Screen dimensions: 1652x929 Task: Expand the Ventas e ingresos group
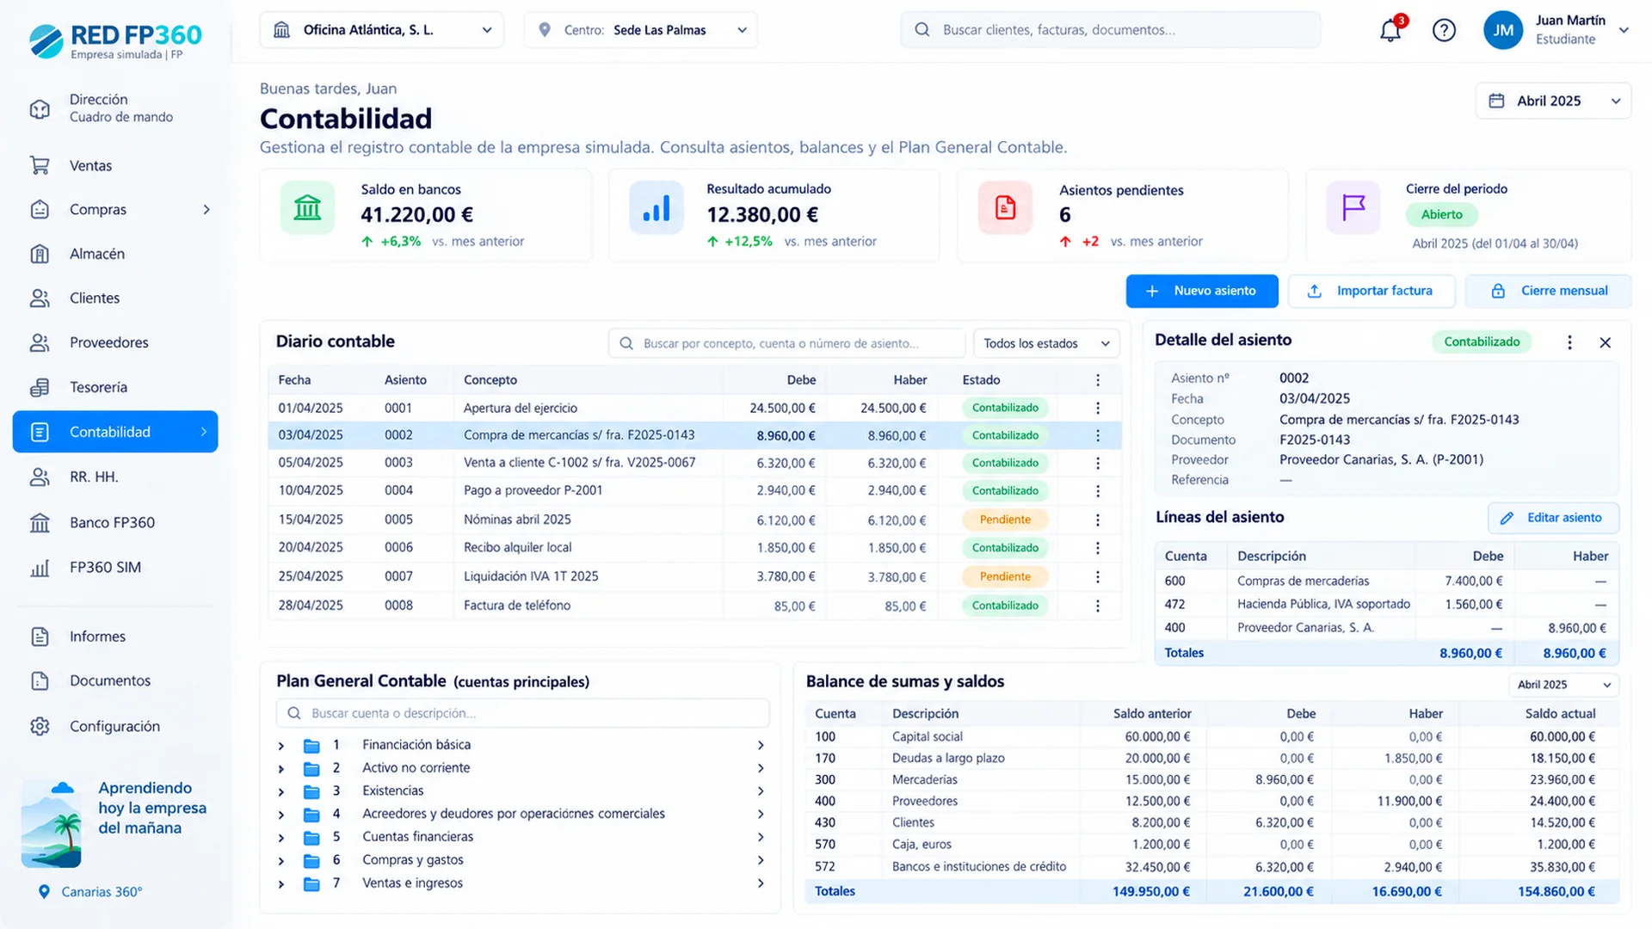coord(280,883)
